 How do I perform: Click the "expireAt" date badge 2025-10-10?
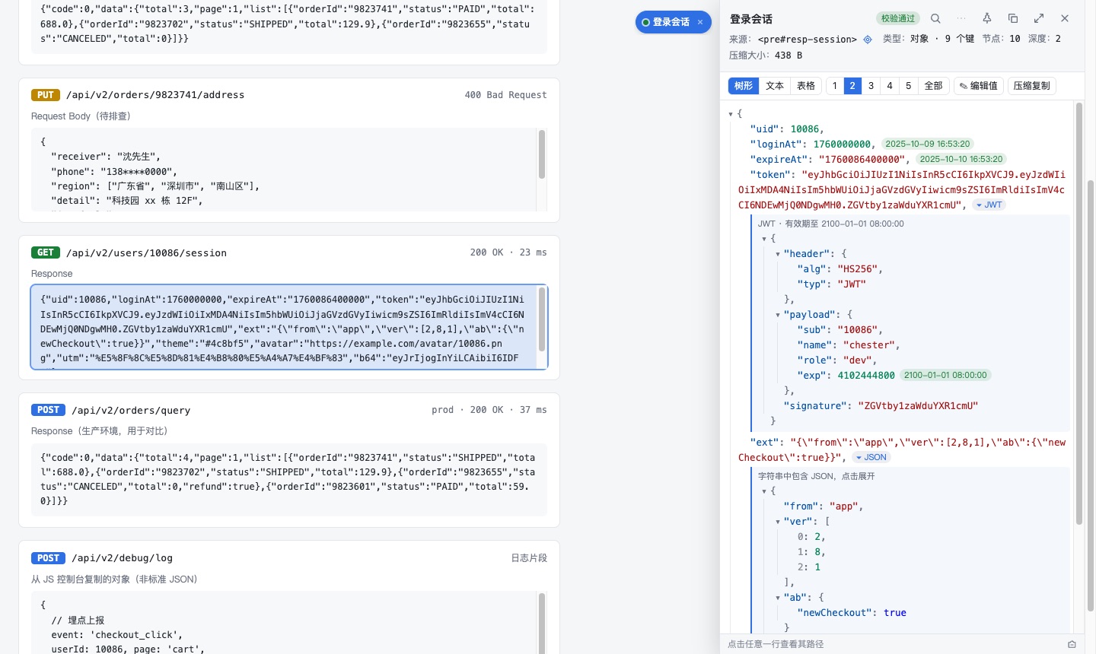[961, 159]
